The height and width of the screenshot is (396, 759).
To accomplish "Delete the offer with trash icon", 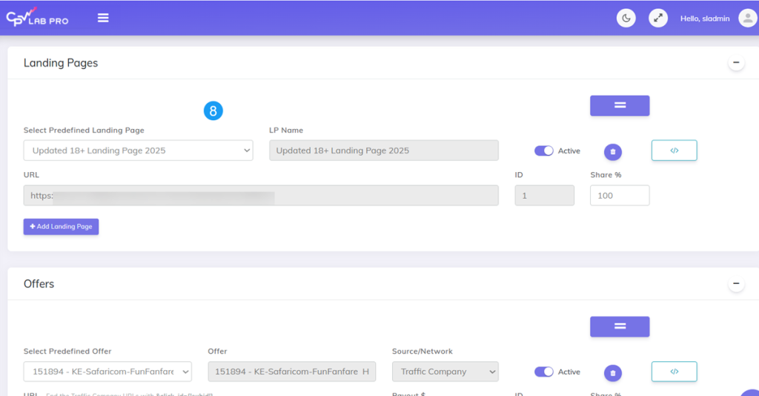I will click(613, 373).
